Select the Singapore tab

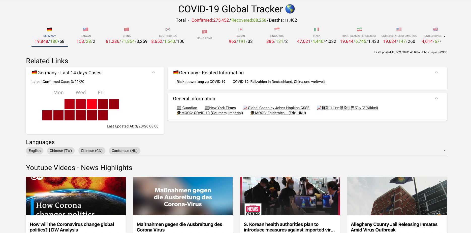tap(277, 36)
